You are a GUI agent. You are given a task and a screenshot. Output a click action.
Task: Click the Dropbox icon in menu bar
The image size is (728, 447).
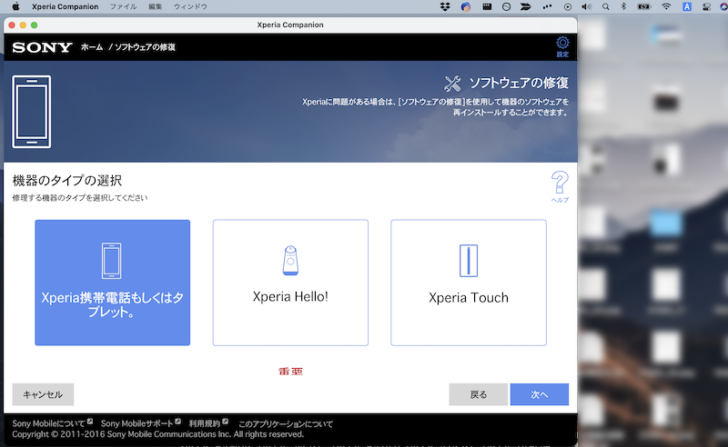point(444,6)
